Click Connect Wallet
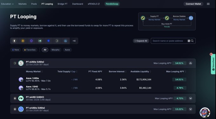 (193, 4)
